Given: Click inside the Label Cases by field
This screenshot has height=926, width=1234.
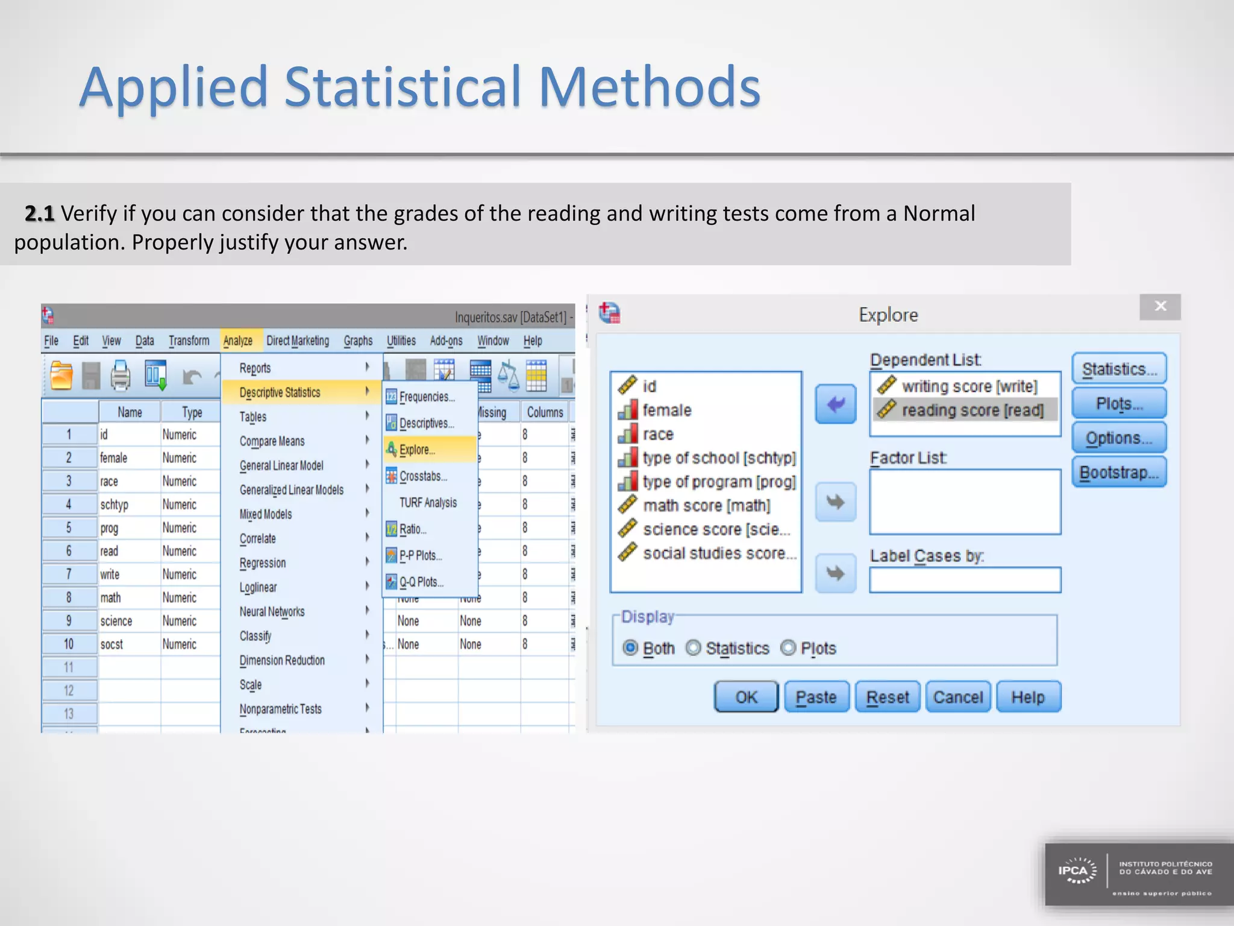Looking at the screenshot, I should coord(965,580).
